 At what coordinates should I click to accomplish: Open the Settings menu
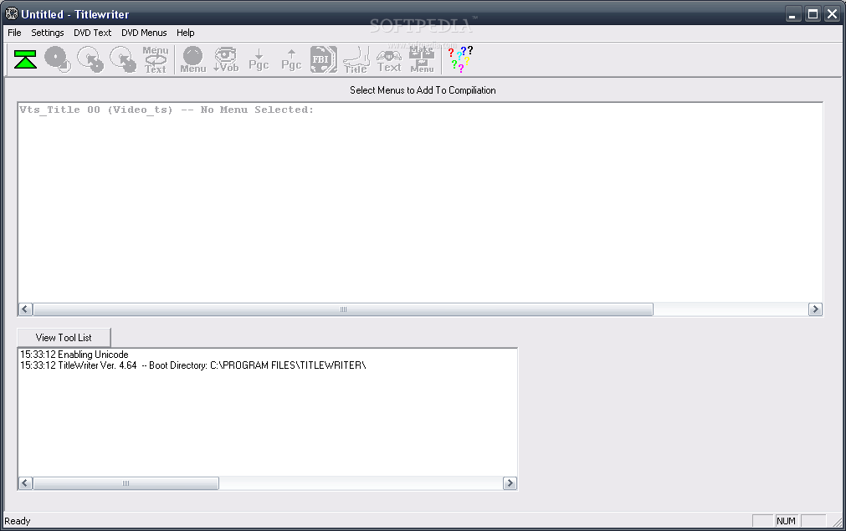(48, 33)
